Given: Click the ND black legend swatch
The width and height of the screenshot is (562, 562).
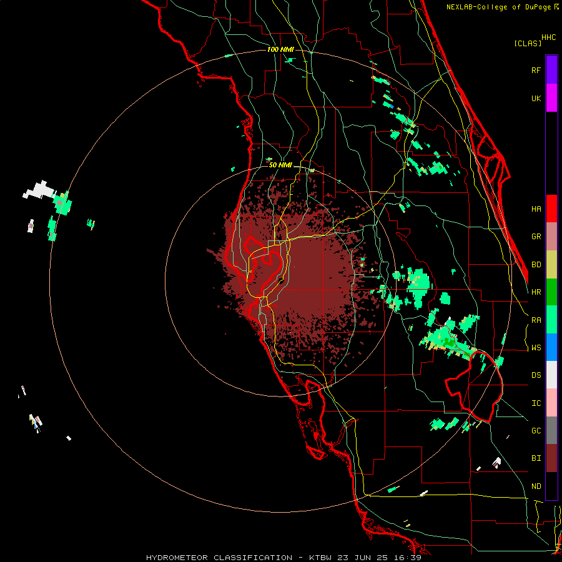Looking at the screenshot, I should (551, 486).
